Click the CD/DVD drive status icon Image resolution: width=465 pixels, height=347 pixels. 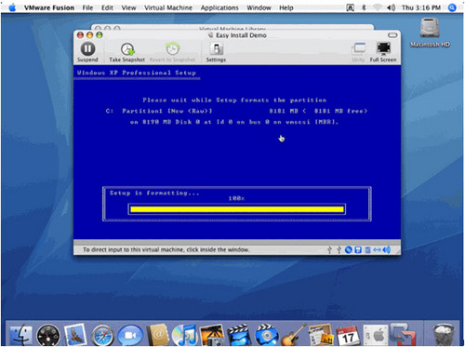(x=349, y=250)
